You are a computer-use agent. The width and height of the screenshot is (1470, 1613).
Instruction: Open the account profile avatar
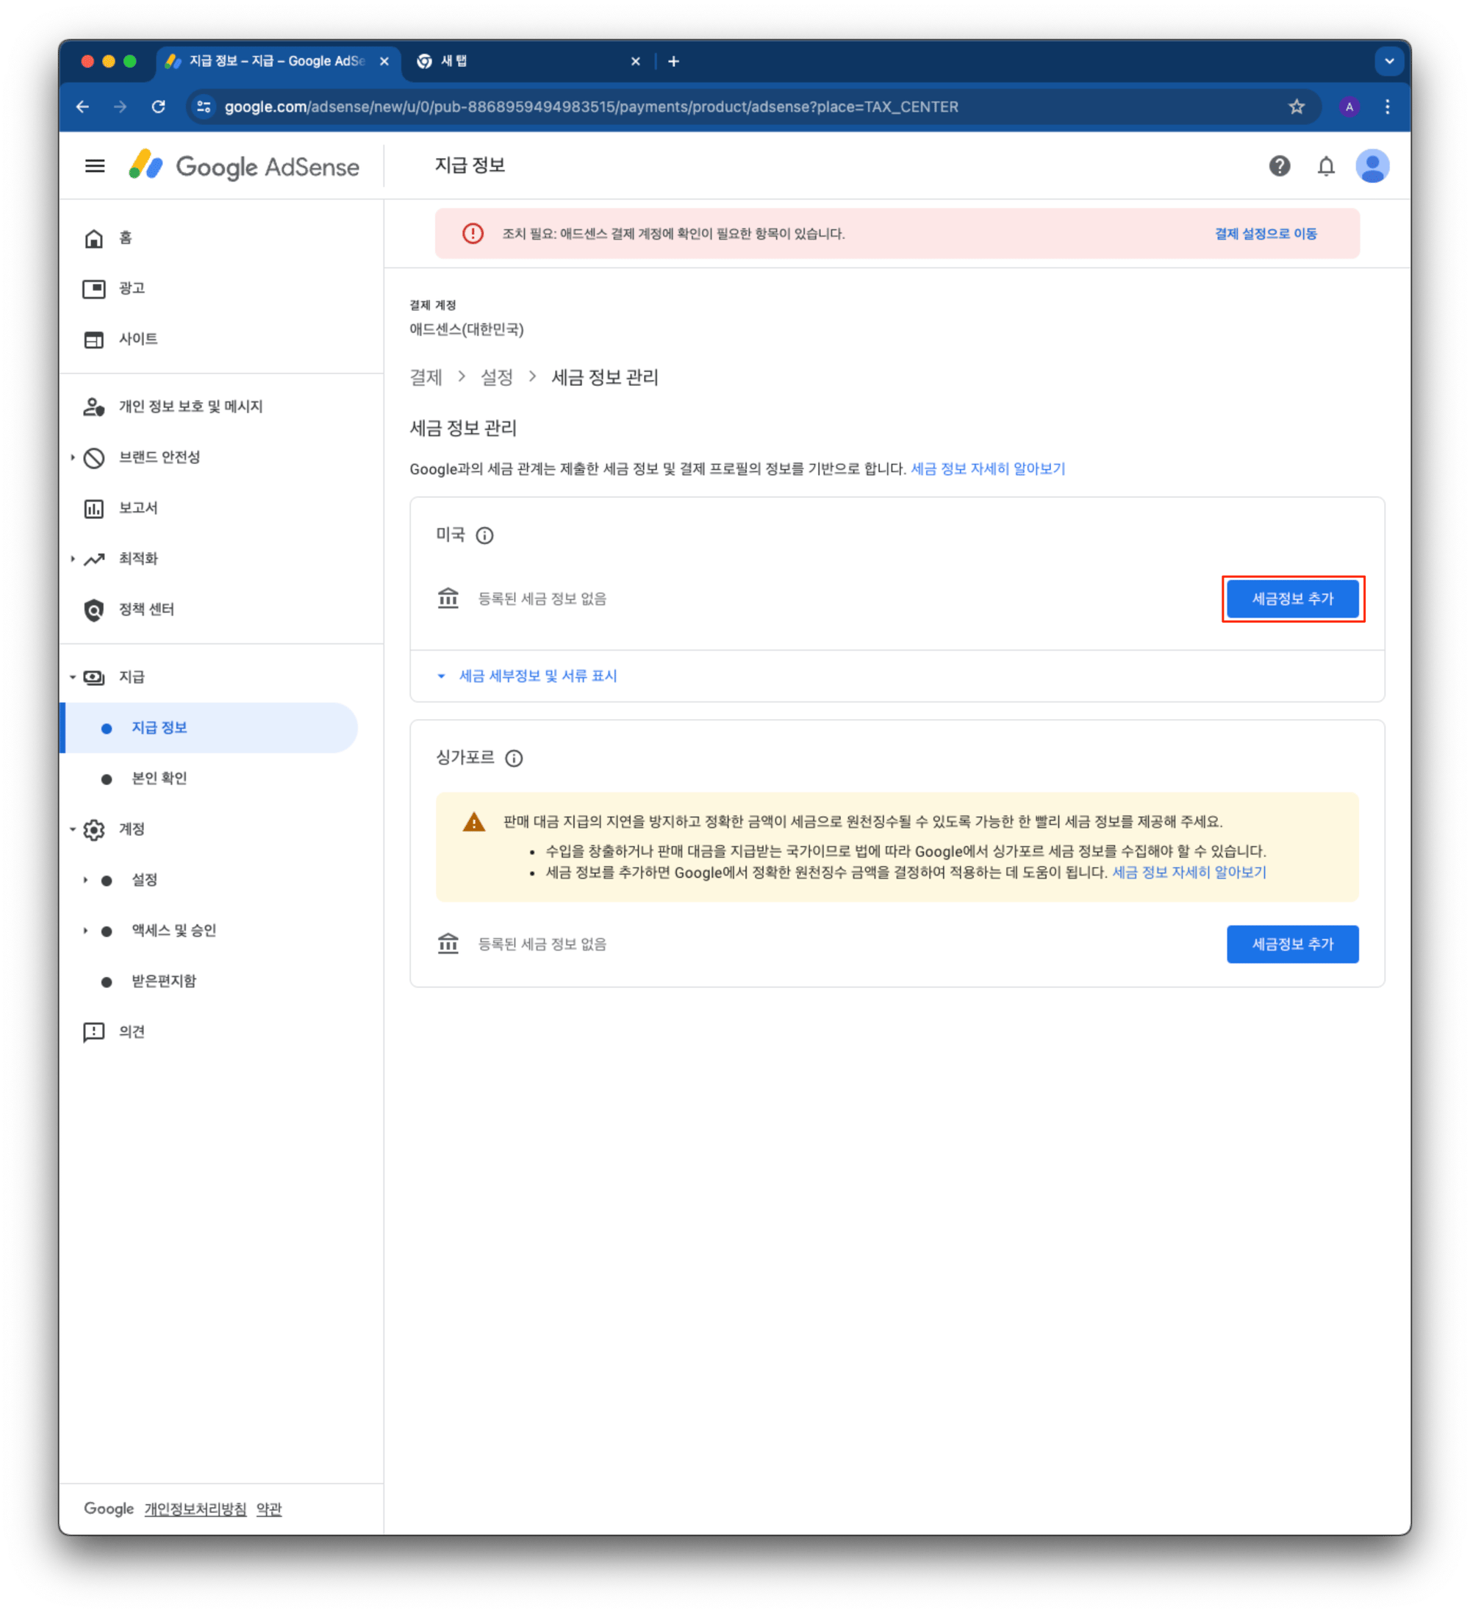tap(1372, 165)
